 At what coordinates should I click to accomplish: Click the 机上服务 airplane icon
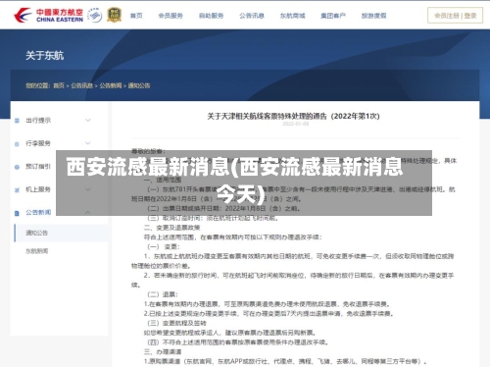(17, 190)
